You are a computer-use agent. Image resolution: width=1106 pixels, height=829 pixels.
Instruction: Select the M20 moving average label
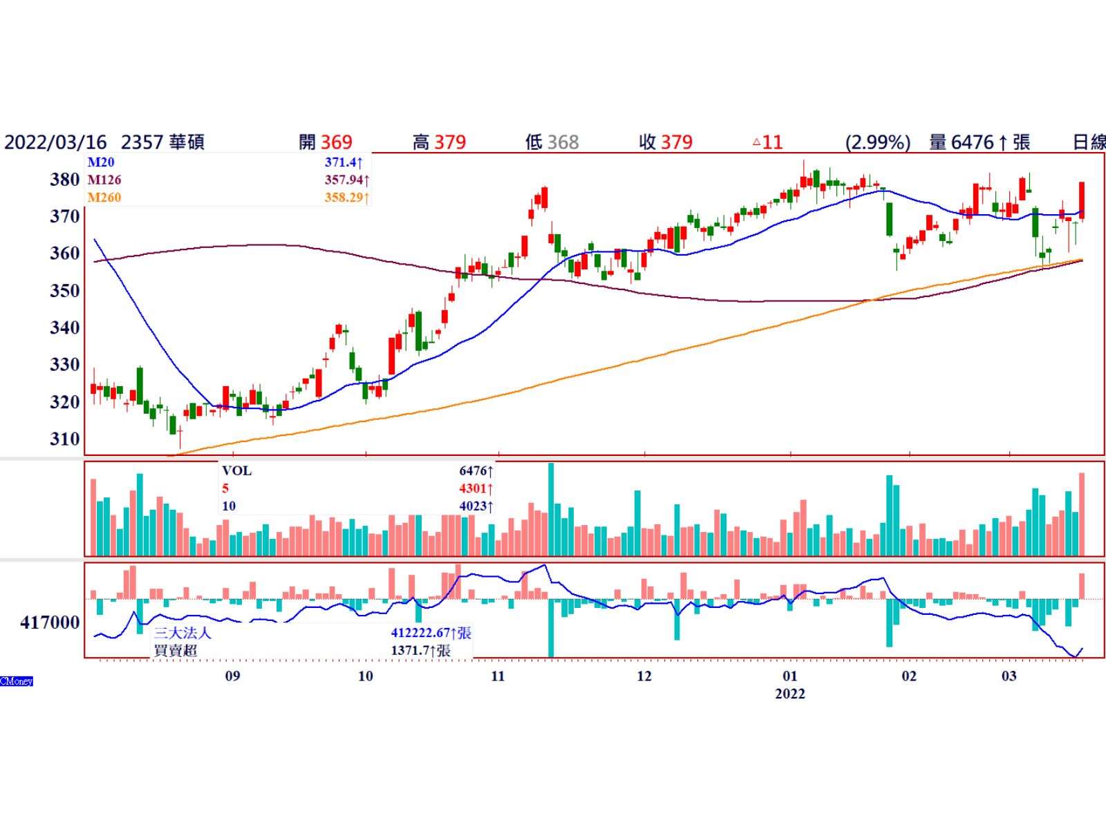pyautogui.click(x=101, y=162)
